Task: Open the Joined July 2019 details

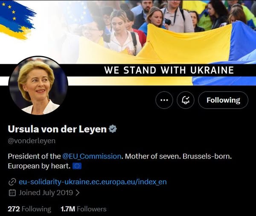Action: 46,193
